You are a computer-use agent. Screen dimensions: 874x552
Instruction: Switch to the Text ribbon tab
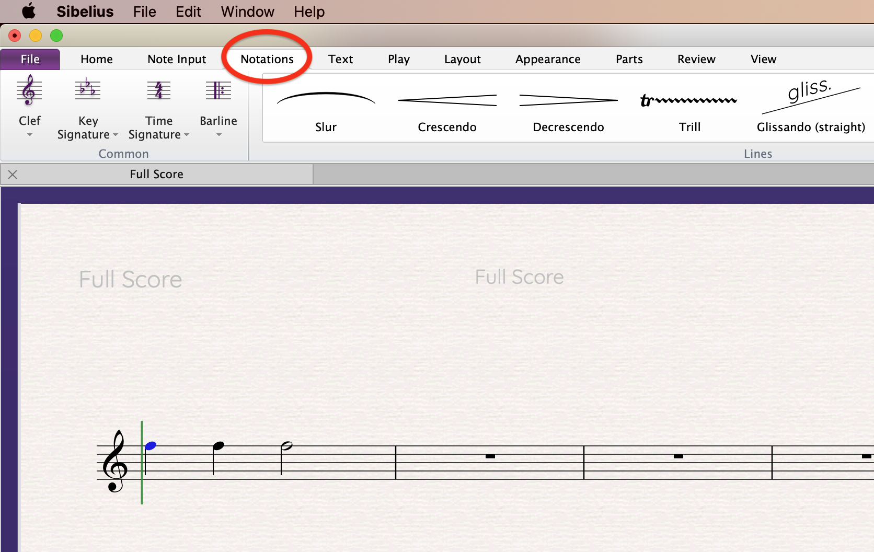click(x=341, y=59)
